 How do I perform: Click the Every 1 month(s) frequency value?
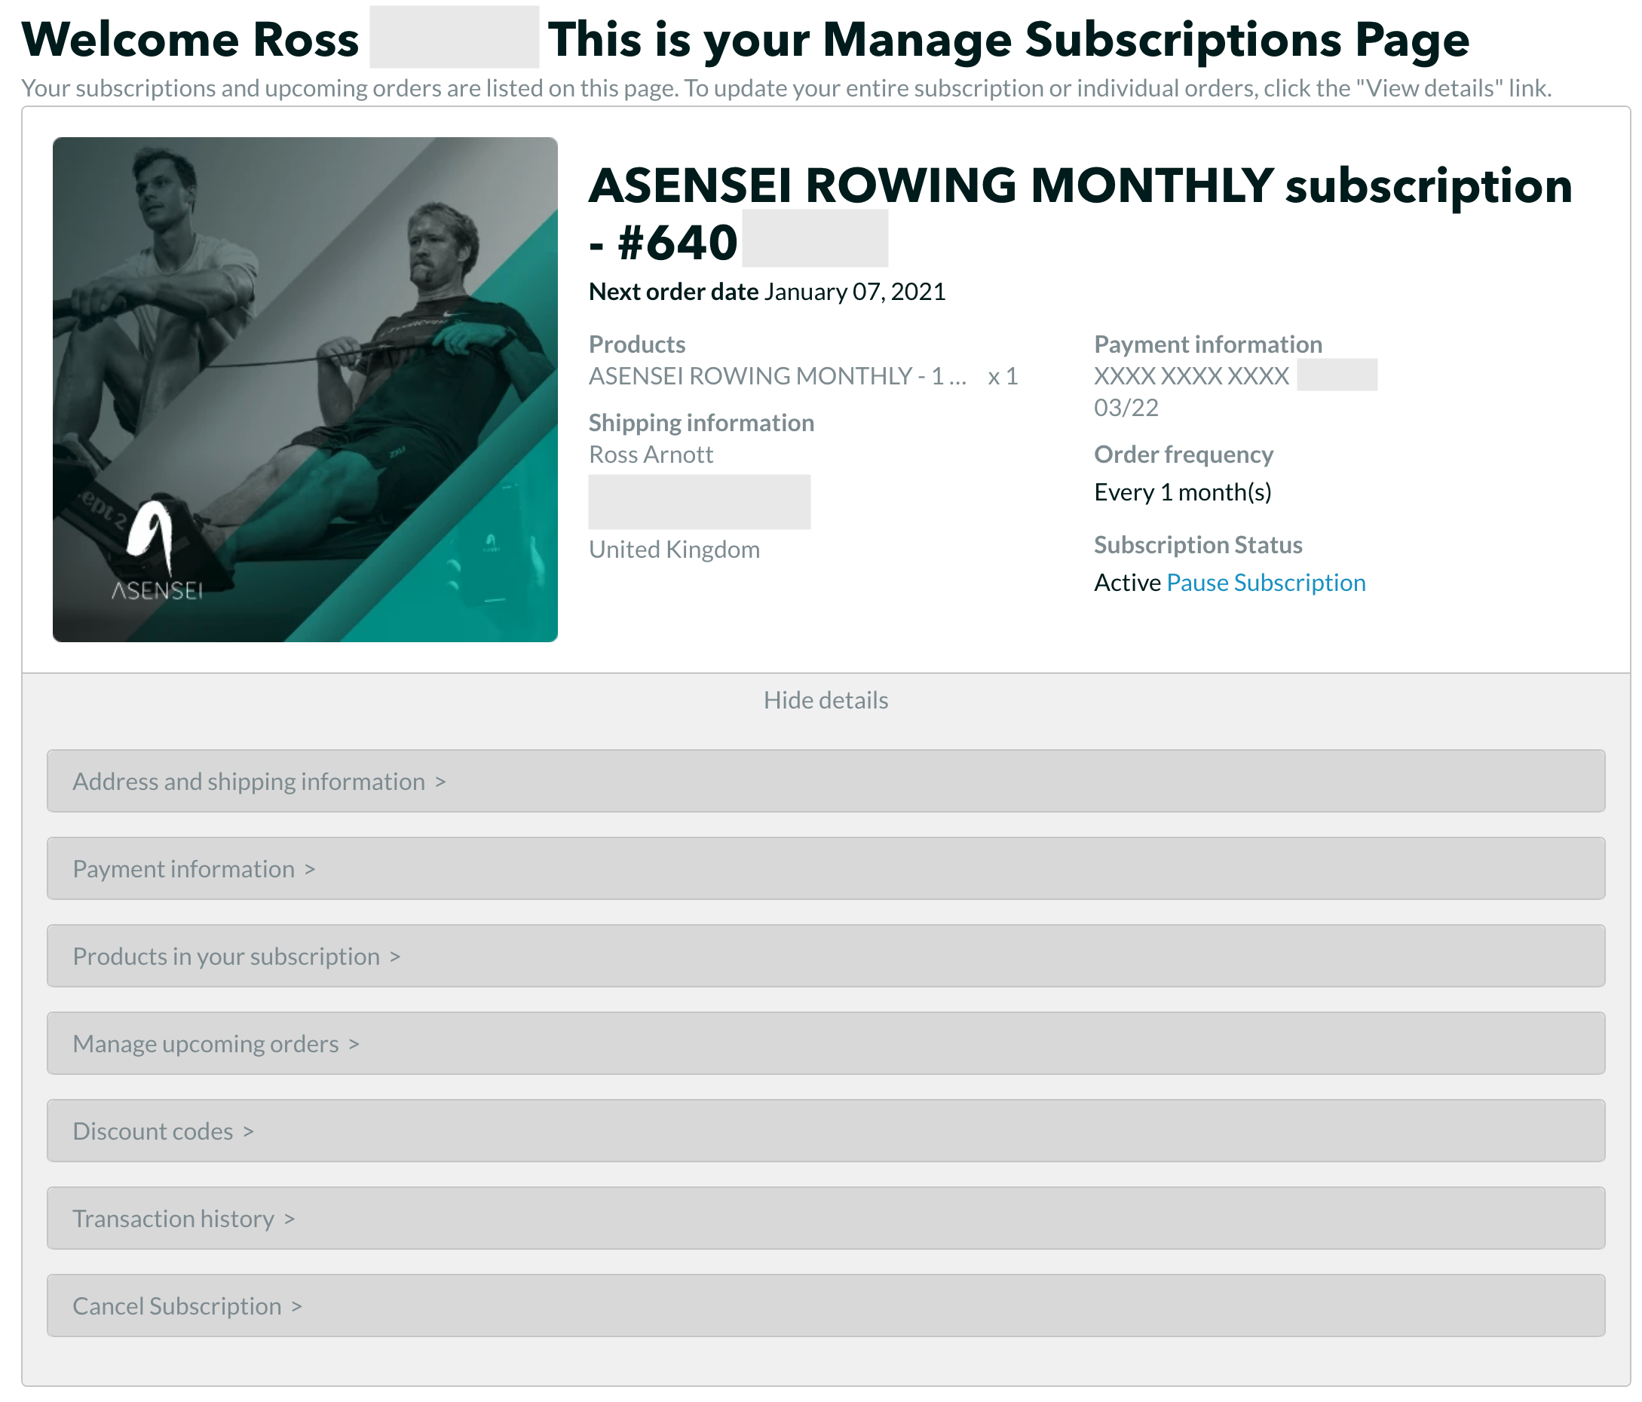pos(1183,492)
